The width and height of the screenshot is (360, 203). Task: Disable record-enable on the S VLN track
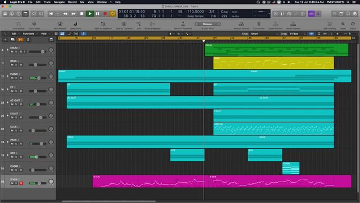21,183
